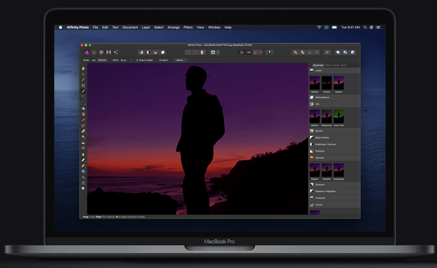Screen dimensions: 437x268
Task: Choose the Vibrance Simplify preset thumbnail
Action: tap(326, 170)
